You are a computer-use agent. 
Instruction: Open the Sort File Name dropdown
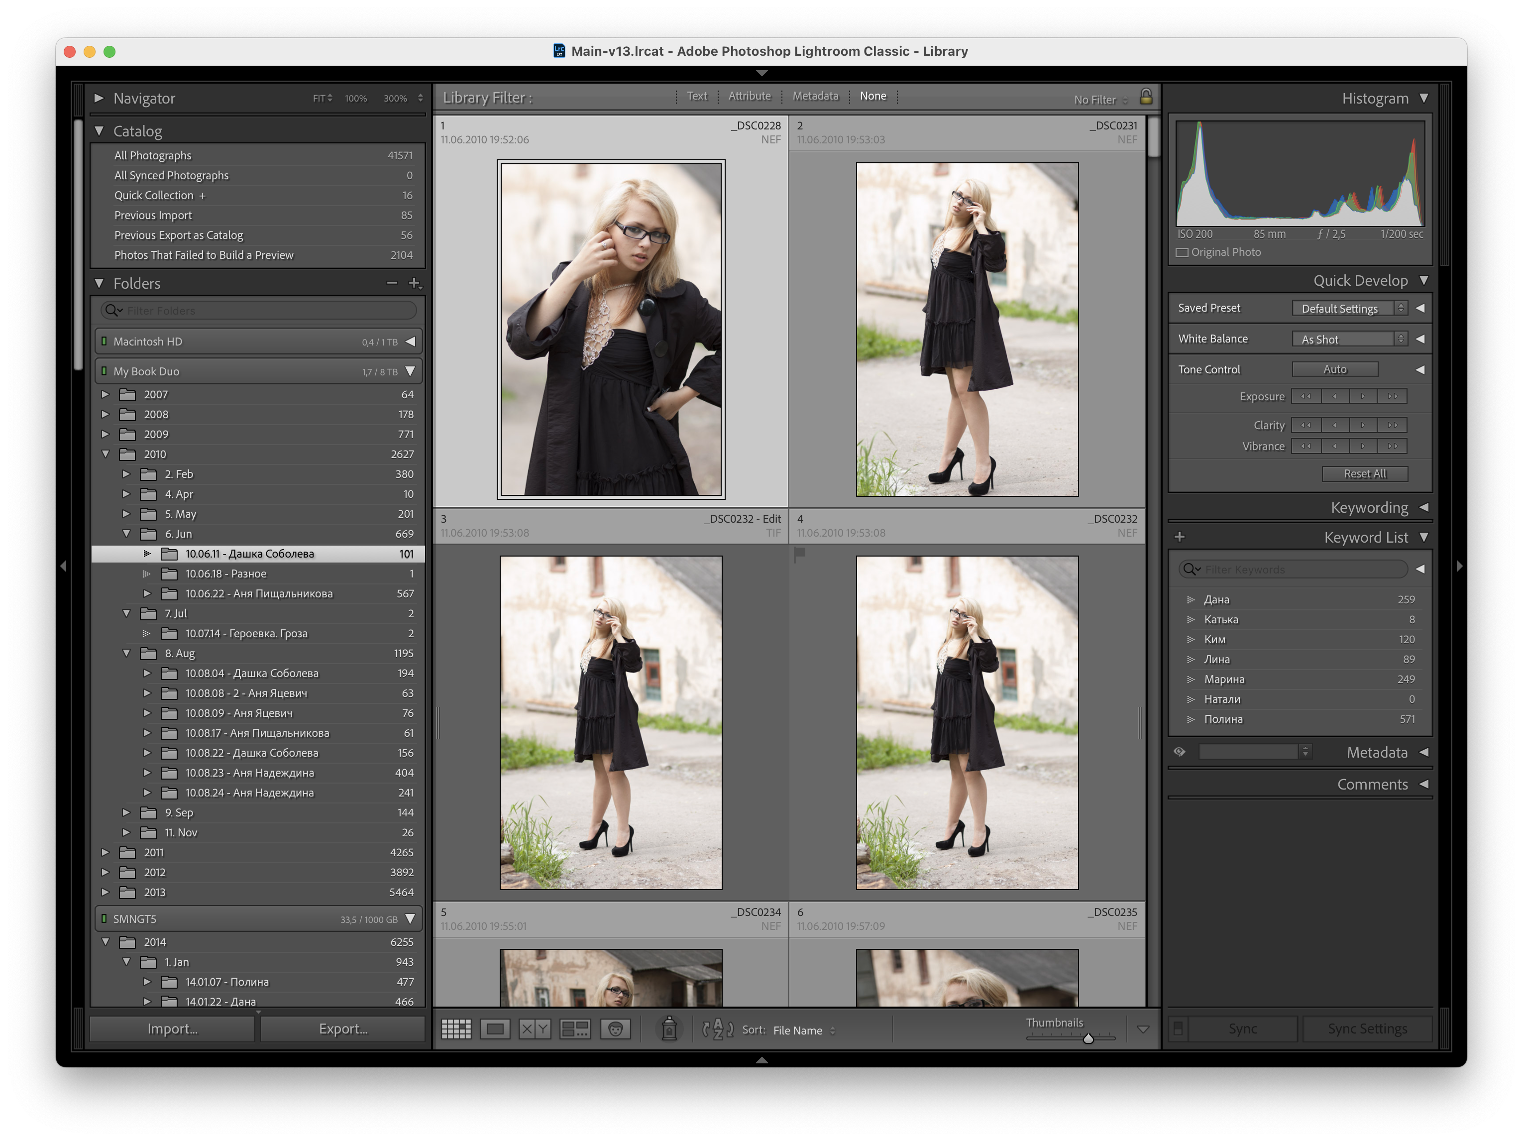coord(804,1030)
